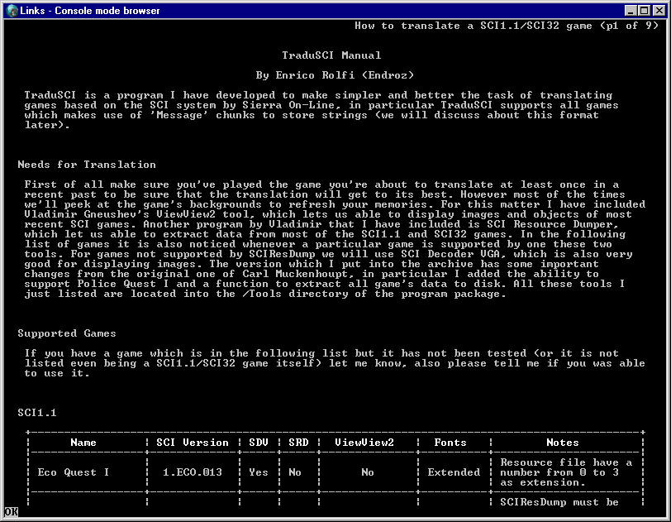
Task: Close the Links console browser window
Action: click(x=659, y=11)
